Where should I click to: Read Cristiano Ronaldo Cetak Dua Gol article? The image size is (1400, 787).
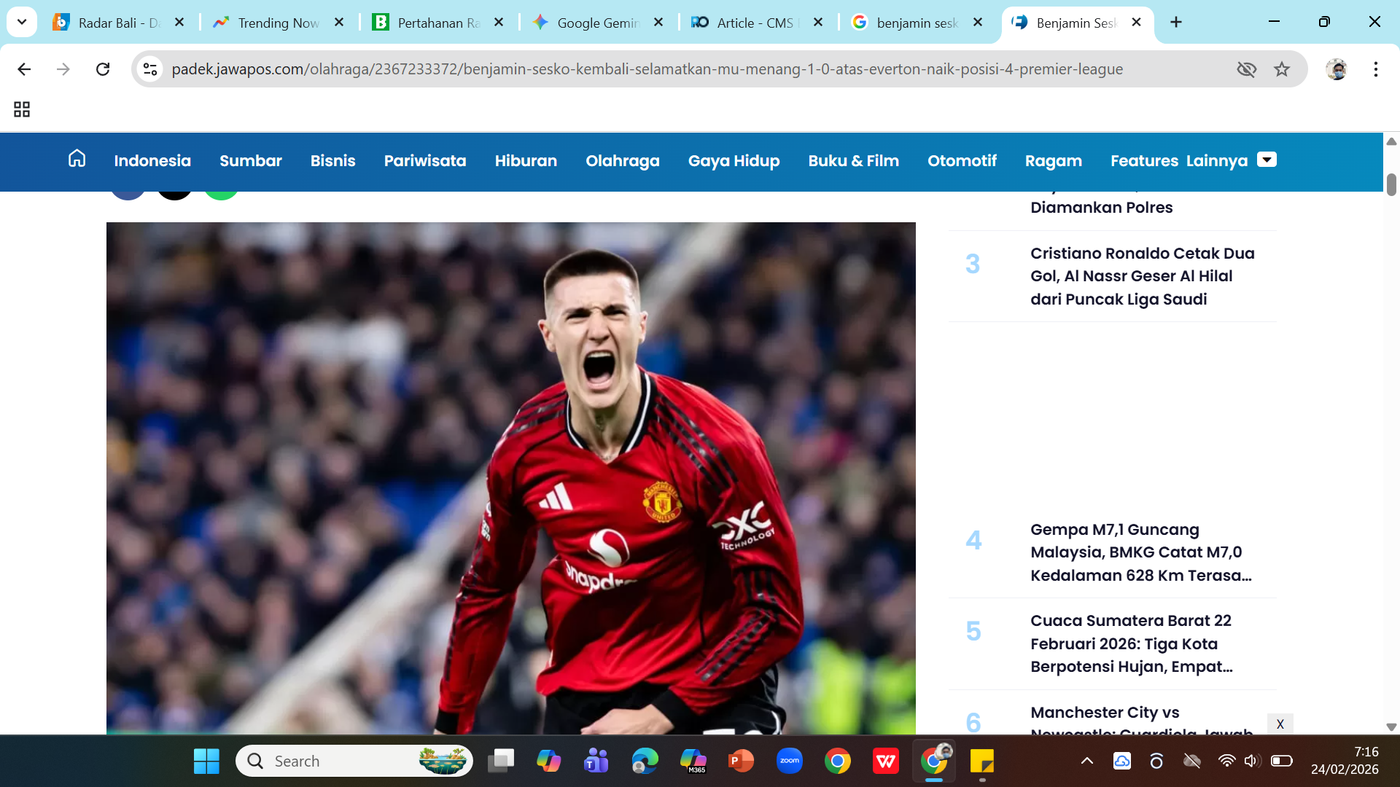coord(1142,276)
